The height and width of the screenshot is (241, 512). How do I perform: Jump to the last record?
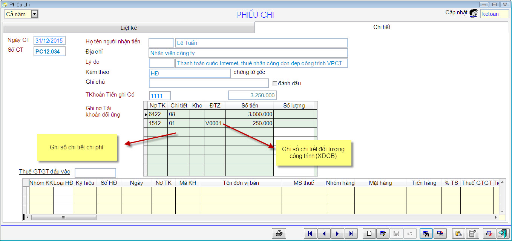coord(351,233)
